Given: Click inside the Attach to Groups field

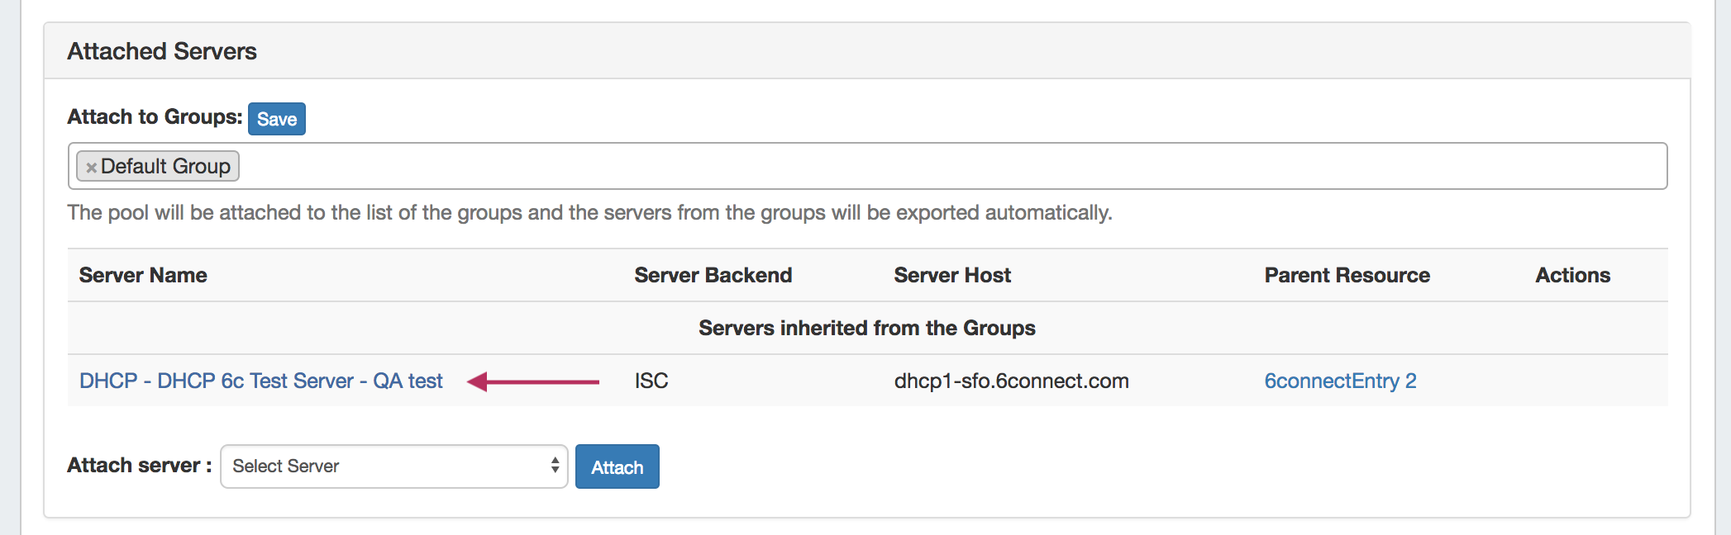Looking at the screenshot, I should tap(909, 166).
